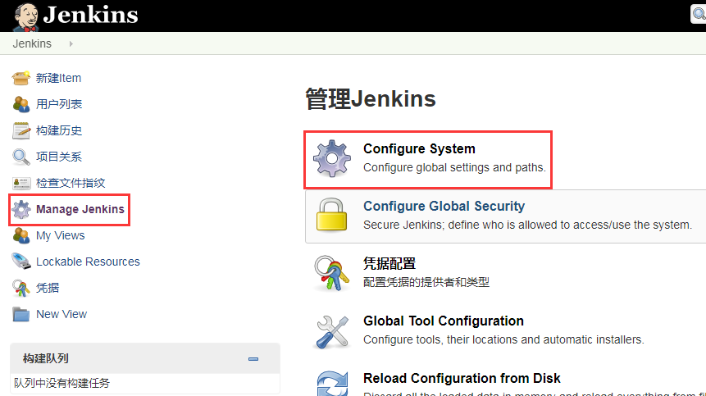Click the New View folder icon

20,314
